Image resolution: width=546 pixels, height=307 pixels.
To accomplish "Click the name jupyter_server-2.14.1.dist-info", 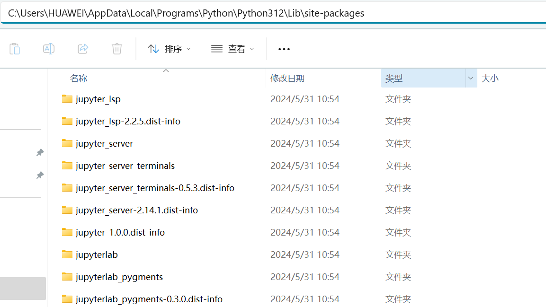I will [137, 211].
